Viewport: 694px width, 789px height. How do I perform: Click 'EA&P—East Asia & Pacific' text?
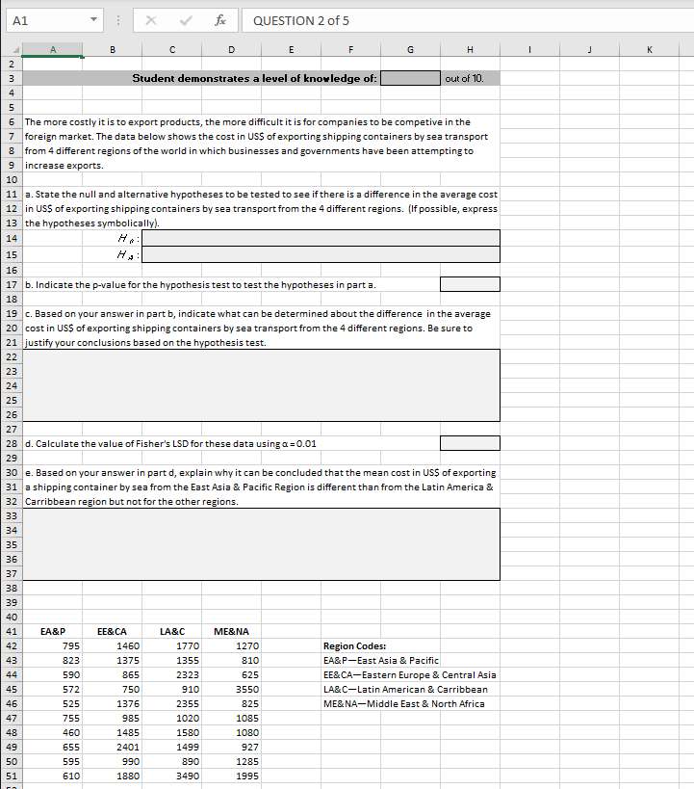[381, 660]
